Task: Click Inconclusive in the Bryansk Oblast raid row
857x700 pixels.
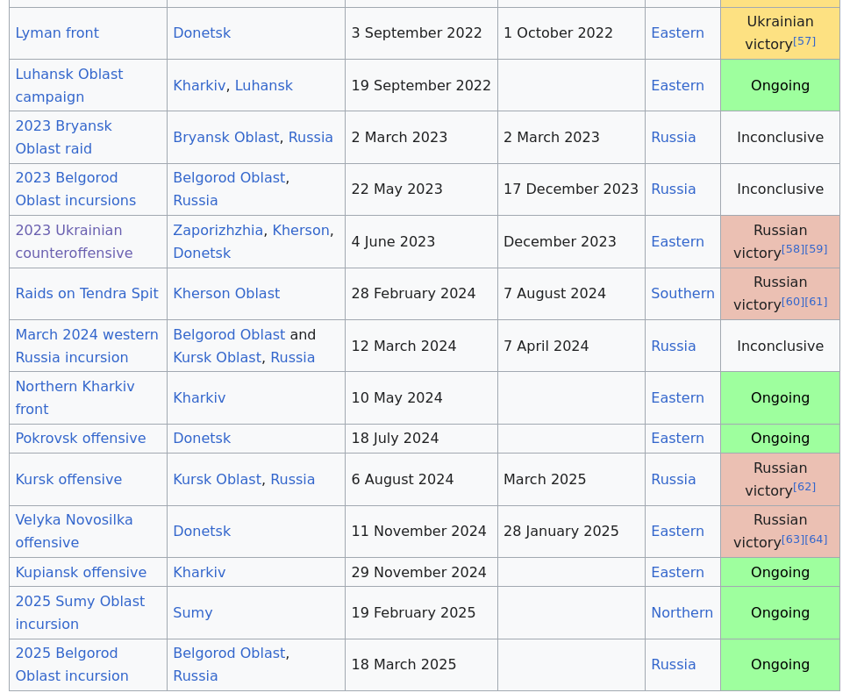Action: click(x=780, y=138)
